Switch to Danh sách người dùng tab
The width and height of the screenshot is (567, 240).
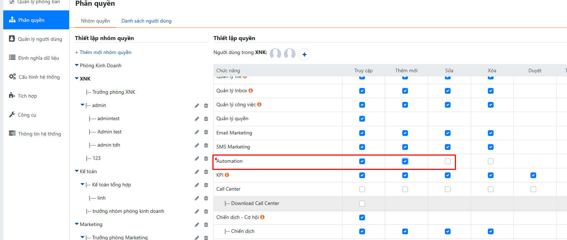point(146,21)
